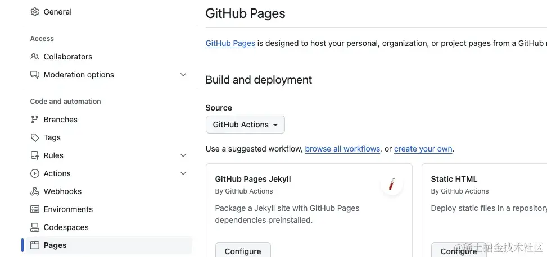Open the 'create your own' link
547x257 pixels.
click(x=423, y=149)
